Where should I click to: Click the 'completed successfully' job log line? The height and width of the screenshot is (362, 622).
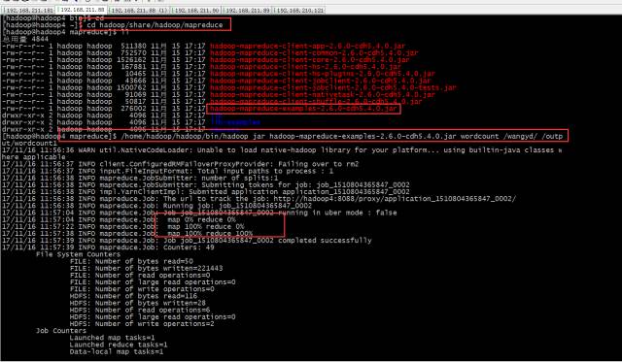[x=187, y=241]
